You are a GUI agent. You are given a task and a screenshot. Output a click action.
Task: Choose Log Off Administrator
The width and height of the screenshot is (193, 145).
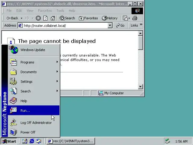(x=34, y=123)
